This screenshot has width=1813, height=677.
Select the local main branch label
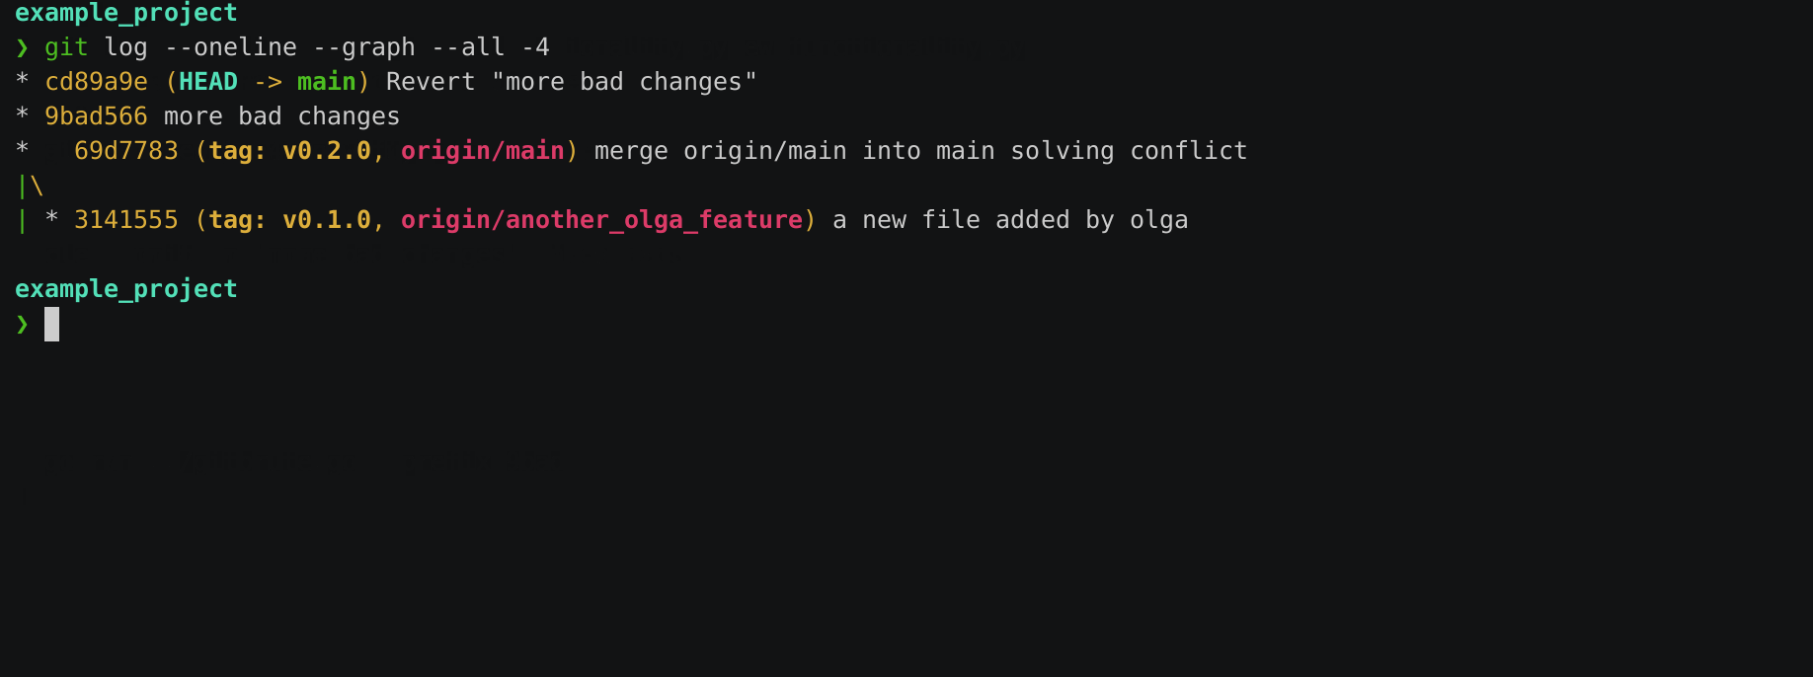[327, 82]
